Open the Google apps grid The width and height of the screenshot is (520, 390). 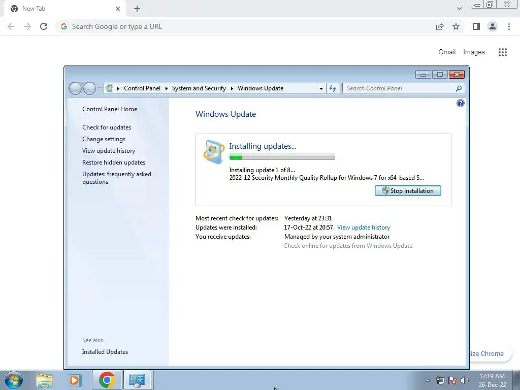click(x=503, y=52)
